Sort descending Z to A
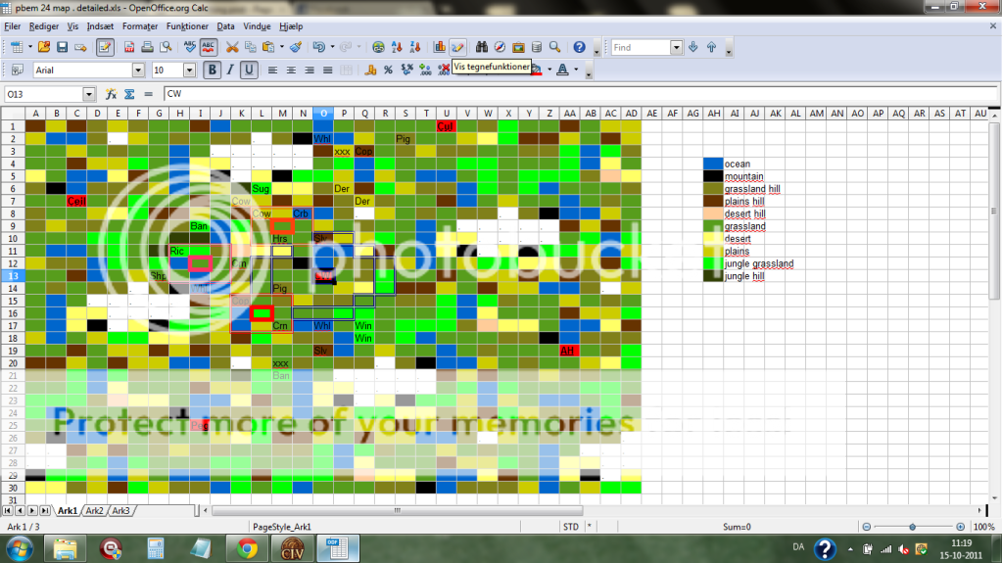This screenshot has height=563, width=1002. 415,47
